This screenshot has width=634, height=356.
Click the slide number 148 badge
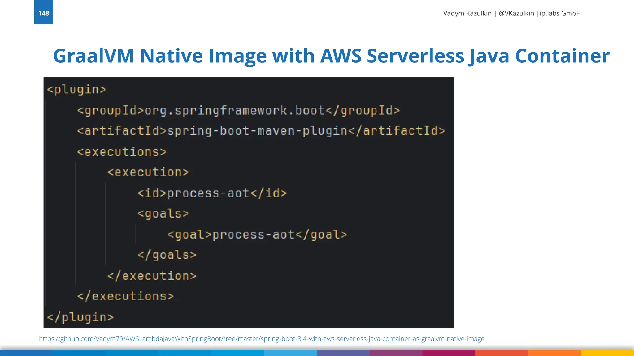pyautogui.click(x=44, y=12)
